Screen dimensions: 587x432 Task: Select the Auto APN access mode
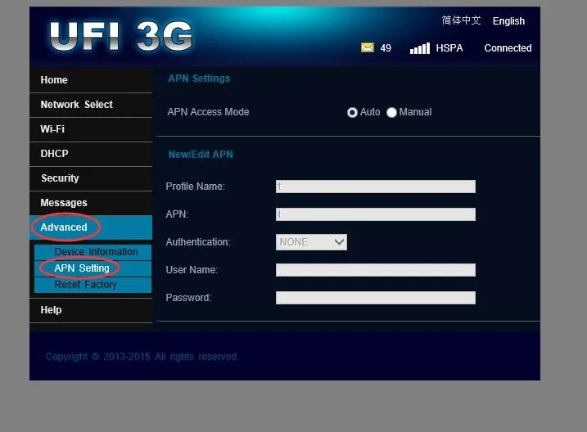tap(352, 112)
